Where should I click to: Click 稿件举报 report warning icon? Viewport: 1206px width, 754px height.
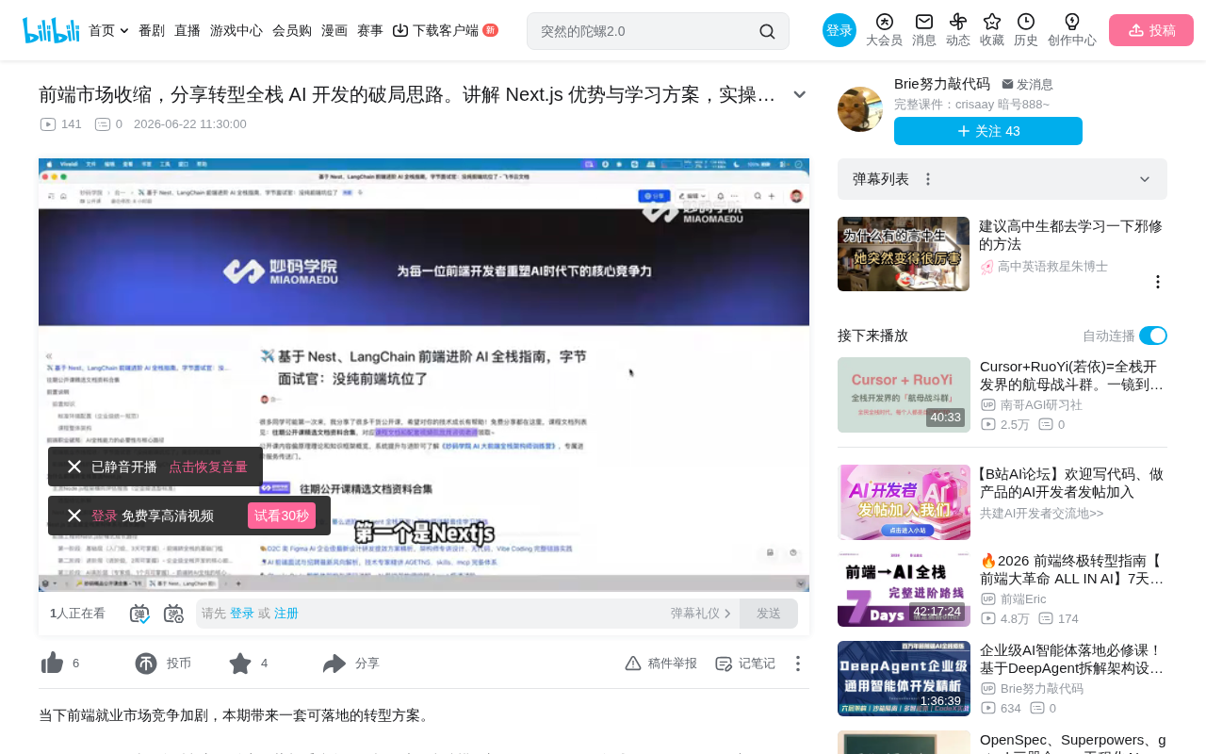(633, 664)
